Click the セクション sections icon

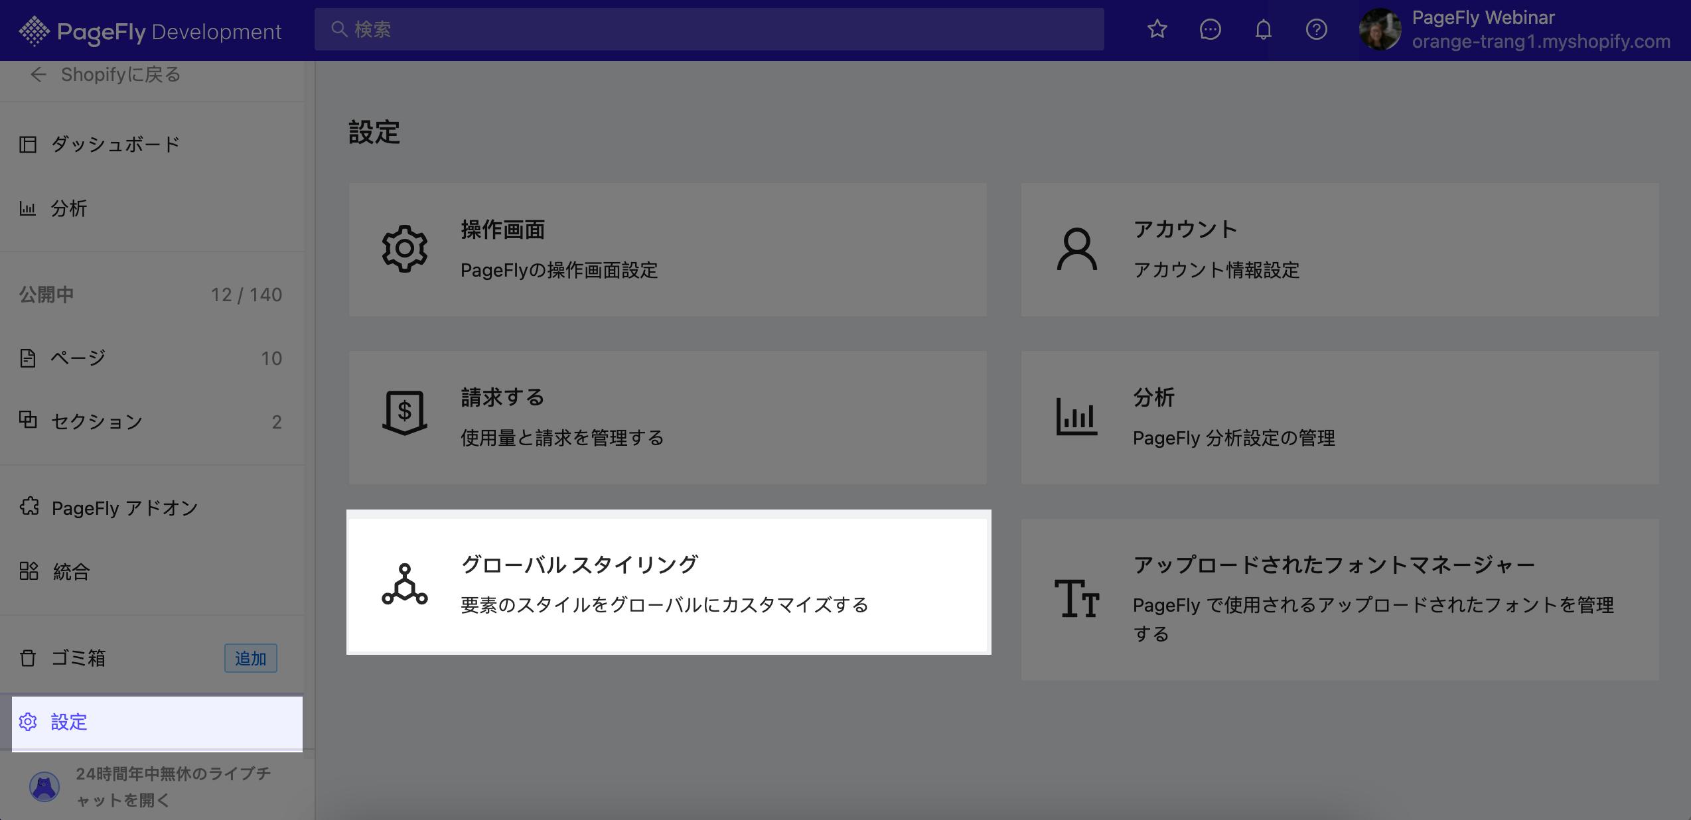tap(28, 420)
